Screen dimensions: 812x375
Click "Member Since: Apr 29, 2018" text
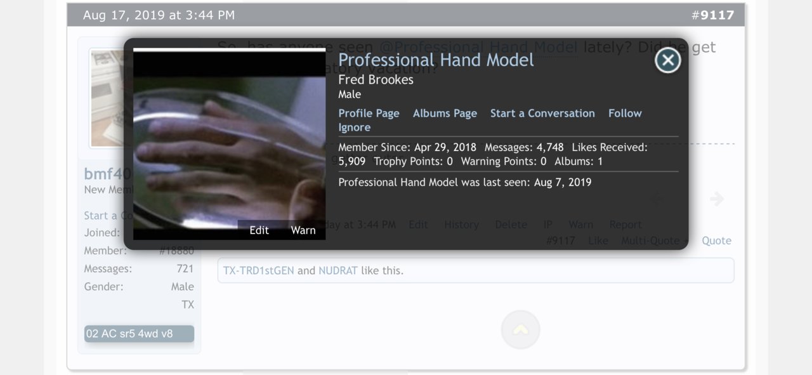[x=407, y=147]
